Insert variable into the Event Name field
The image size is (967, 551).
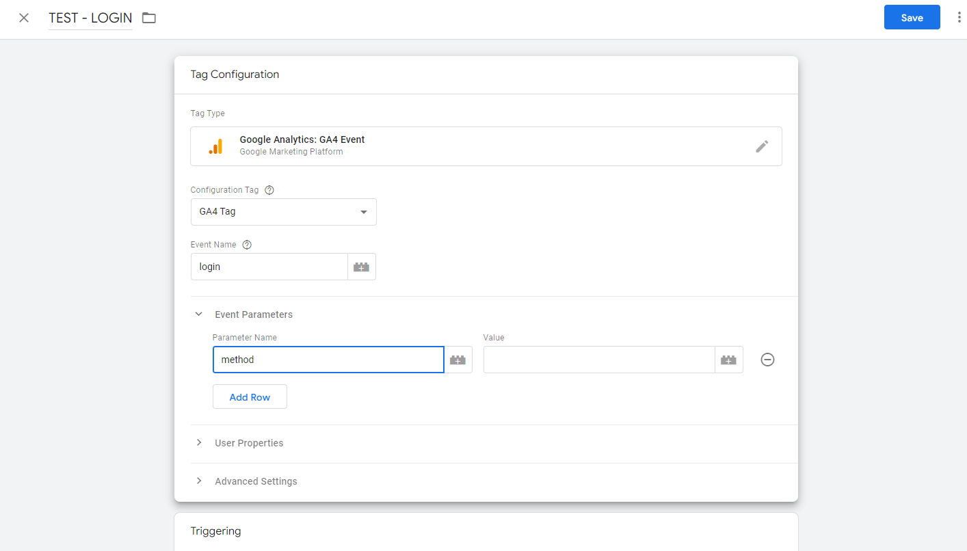[x=361, y=267]
